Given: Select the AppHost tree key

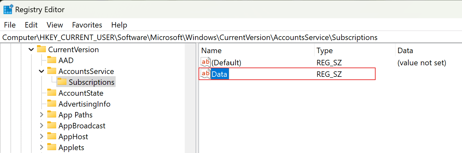Looking at the screenshot, I should point(73,137).
